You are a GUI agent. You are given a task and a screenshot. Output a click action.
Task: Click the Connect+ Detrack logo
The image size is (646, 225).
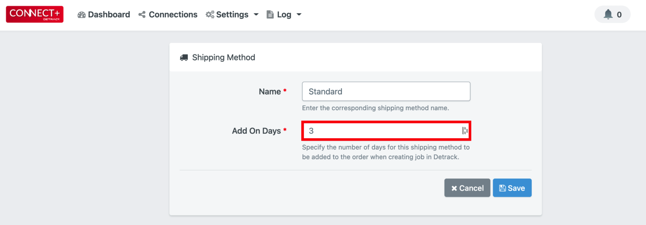(x=35, y=15)
